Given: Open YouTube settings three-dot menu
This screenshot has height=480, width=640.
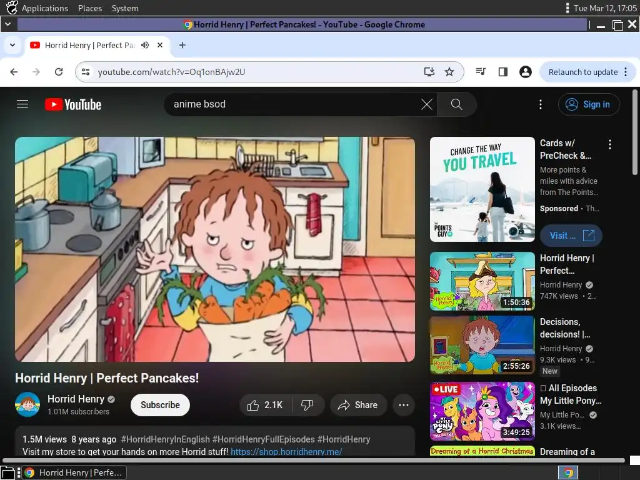Looking at the screenshot, I should [541, 104].
